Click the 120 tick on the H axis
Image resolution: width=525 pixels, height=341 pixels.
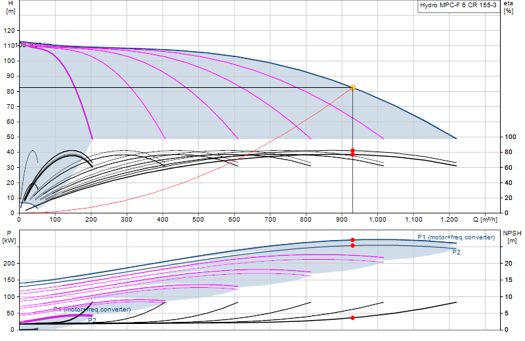(9, 30)
